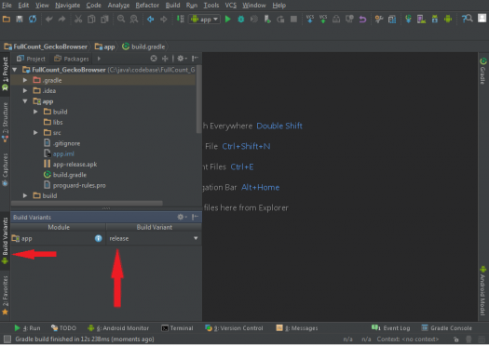Select app-release.apk in project tree

75,165
